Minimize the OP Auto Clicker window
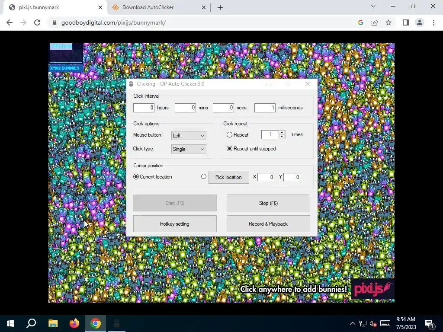Screen dimensions: 443x332 268,84
